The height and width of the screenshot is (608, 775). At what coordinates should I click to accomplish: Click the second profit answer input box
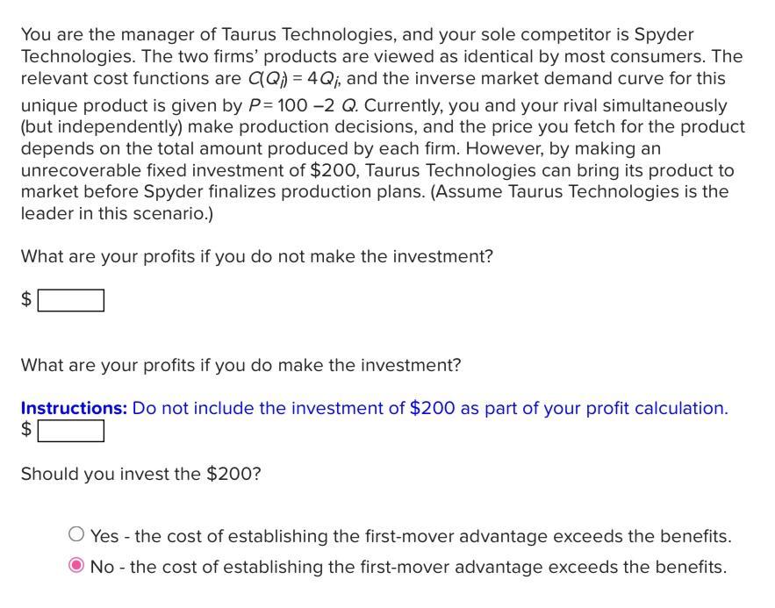click(69, 431)
